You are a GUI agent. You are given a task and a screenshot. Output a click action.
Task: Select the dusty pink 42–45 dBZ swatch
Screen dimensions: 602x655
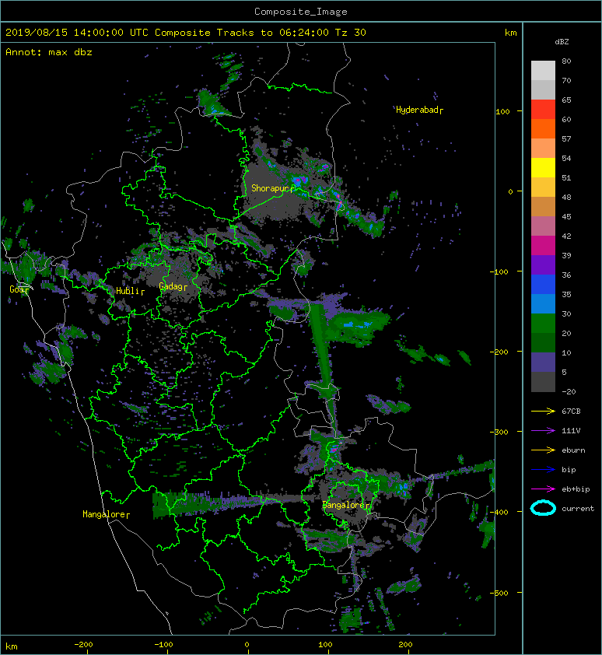[543, 226]
